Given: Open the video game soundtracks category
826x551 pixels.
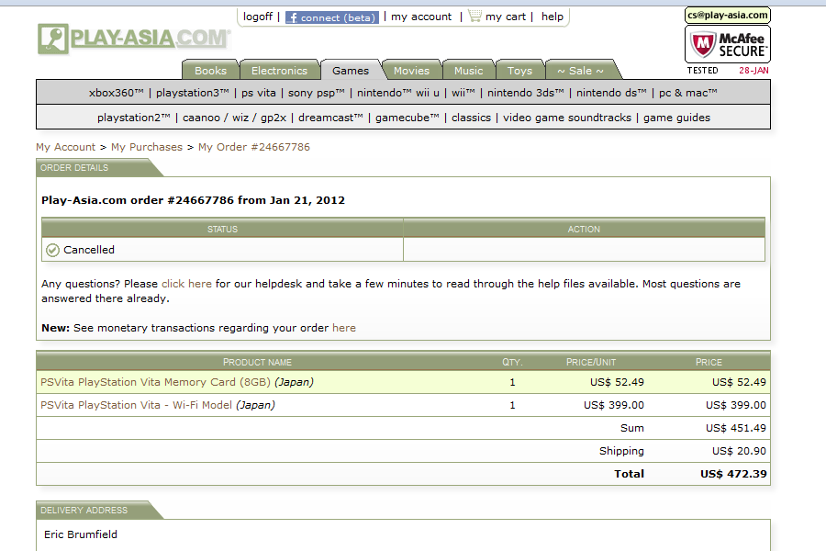Looking at the screenshot, I should coord(567,118).
